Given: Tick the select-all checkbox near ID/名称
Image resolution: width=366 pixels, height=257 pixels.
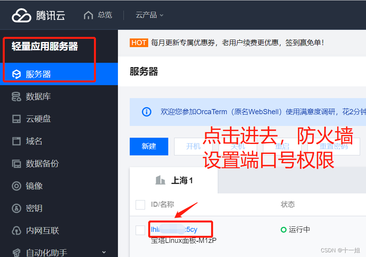Looking at the screenshot, I should tap(140, 205).
